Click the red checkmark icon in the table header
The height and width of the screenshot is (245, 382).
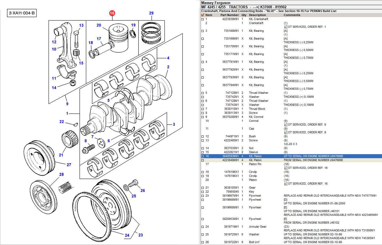coord(203,15)
